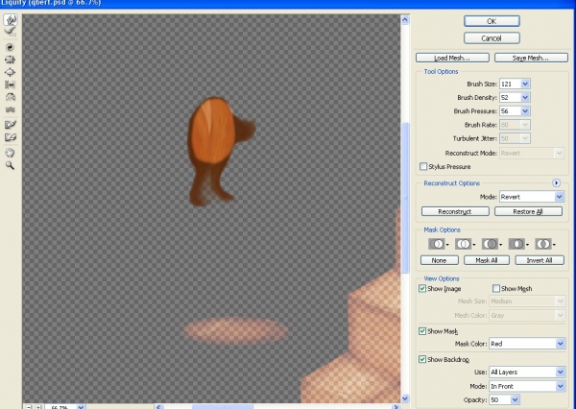
Task: Select the Push Left tool
Action: tap(11, 84)
